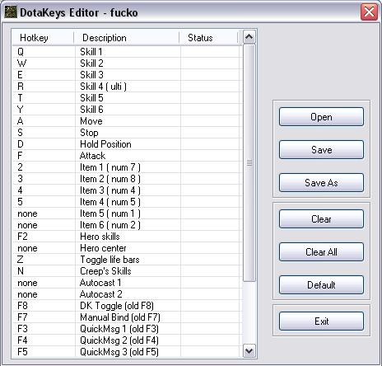The image size is (382, 366).
Task: Exit the editor
Action: (321, 321)
